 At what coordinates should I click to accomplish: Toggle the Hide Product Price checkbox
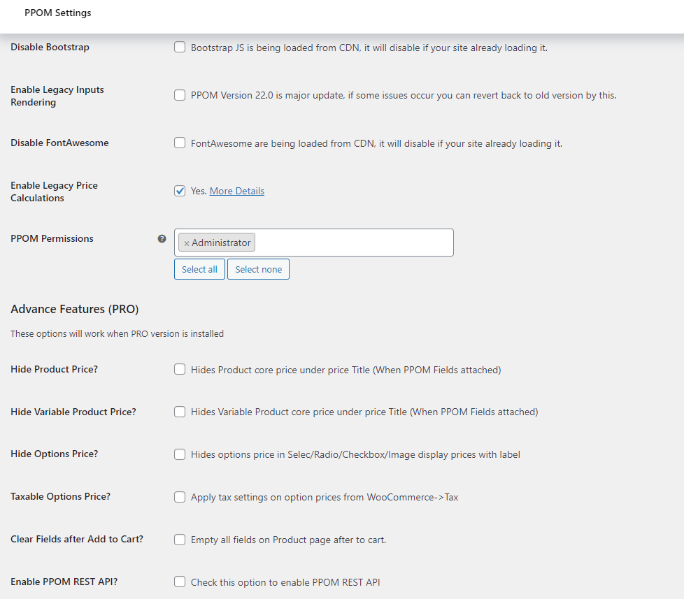[x=180, y=369]
